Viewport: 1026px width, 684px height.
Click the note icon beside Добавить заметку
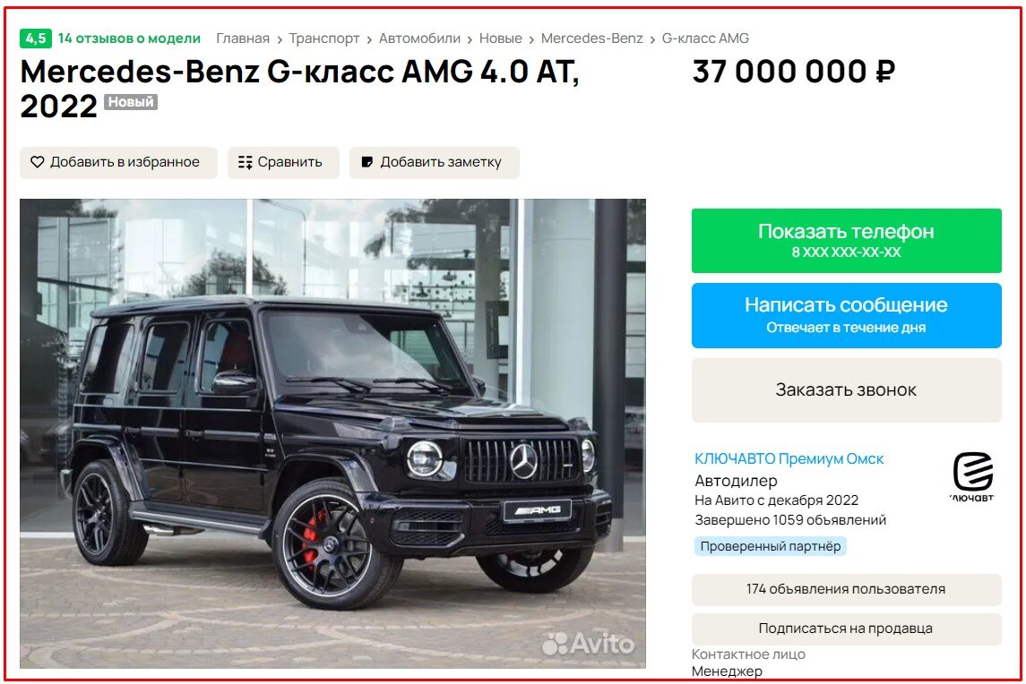(367, 162)
